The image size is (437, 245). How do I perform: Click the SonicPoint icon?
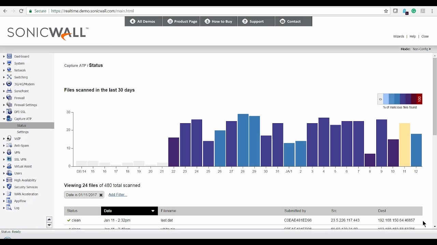pos(9,91)
